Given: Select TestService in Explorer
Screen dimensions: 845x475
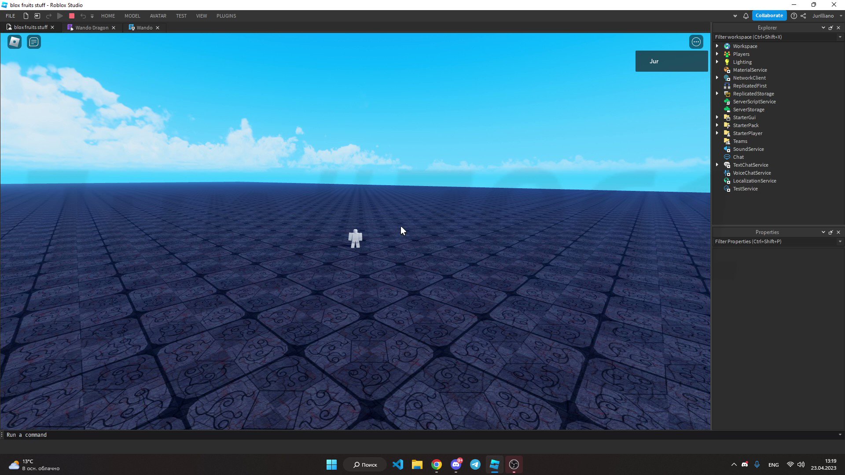Looking at the screenshot, I should 745,189.
